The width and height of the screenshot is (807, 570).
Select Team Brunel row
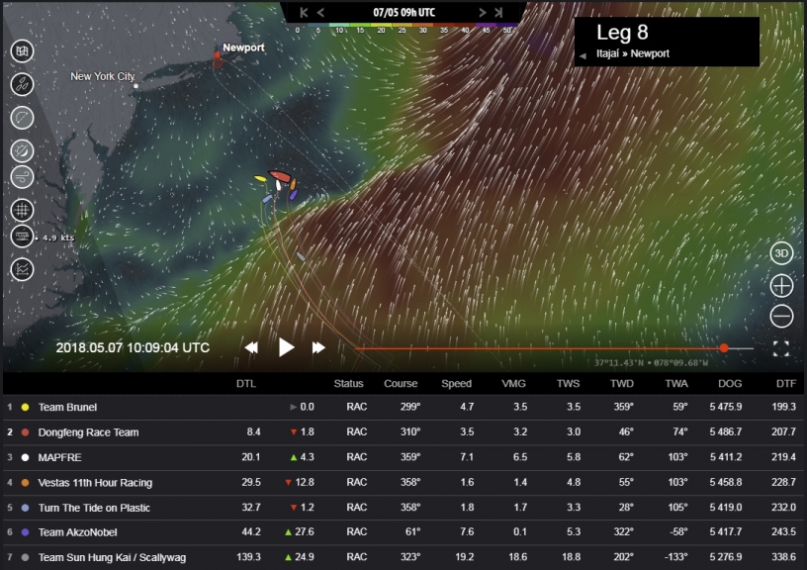tap(403, 407)
